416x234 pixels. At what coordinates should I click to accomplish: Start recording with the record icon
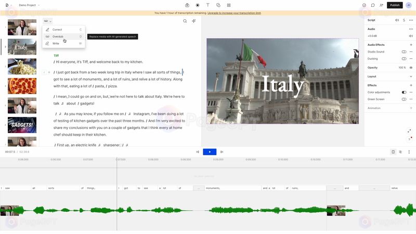198,5
